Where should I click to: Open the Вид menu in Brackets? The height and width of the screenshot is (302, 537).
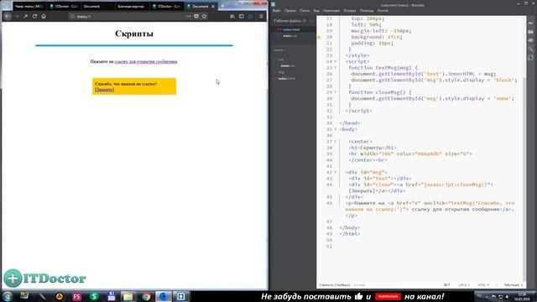(316, 11)
